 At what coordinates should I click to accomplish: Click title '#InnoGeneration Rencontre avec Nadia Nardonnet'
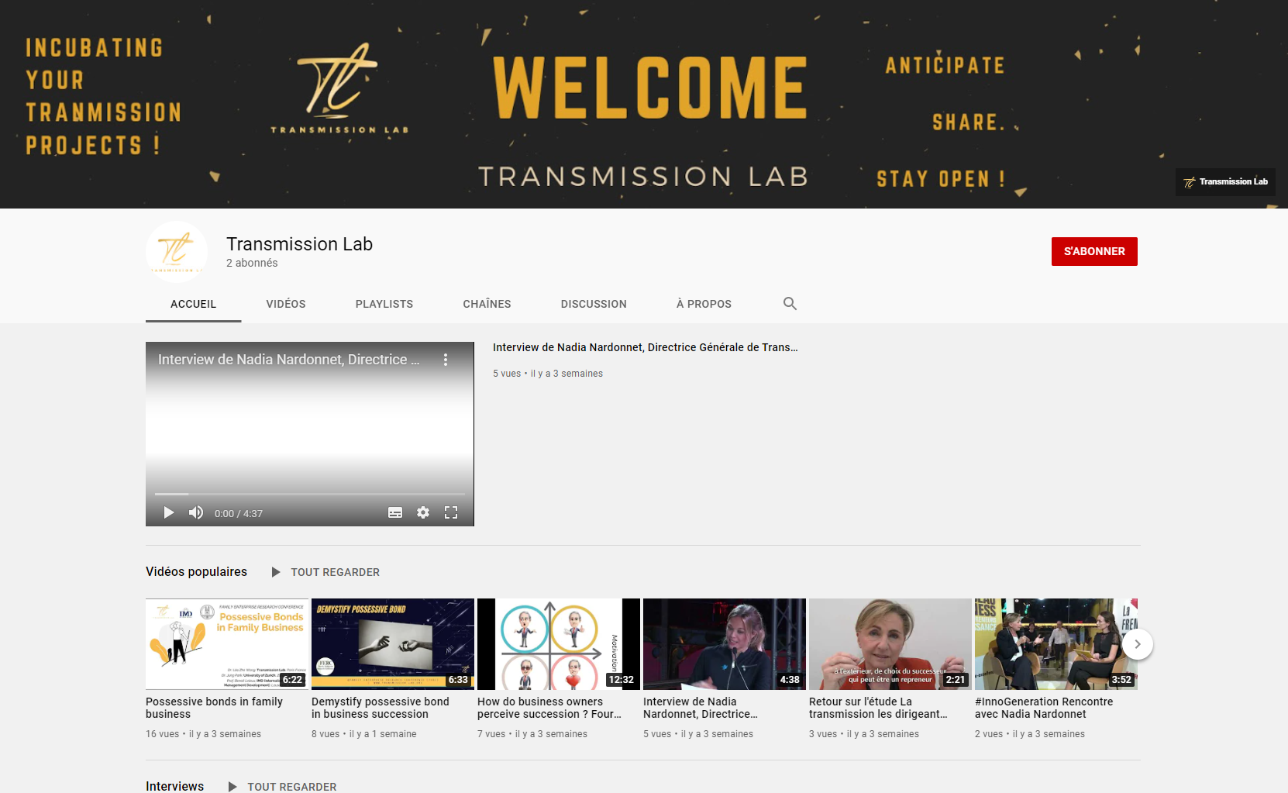click(1044, 708)
